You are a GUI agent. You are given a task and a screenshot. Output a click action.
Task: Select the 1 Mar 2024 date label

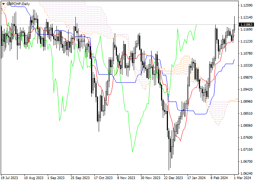(x=243, y=178)
